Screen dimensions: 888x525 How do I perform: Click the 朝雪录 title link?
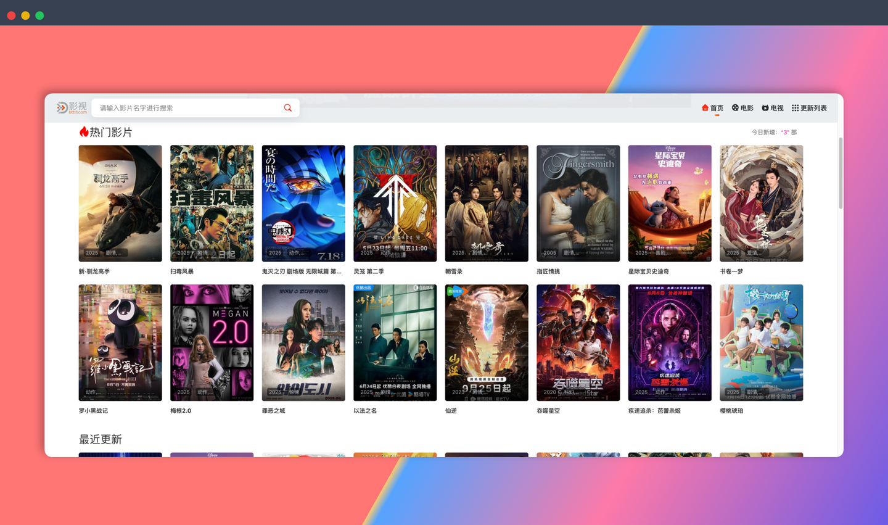453,271
